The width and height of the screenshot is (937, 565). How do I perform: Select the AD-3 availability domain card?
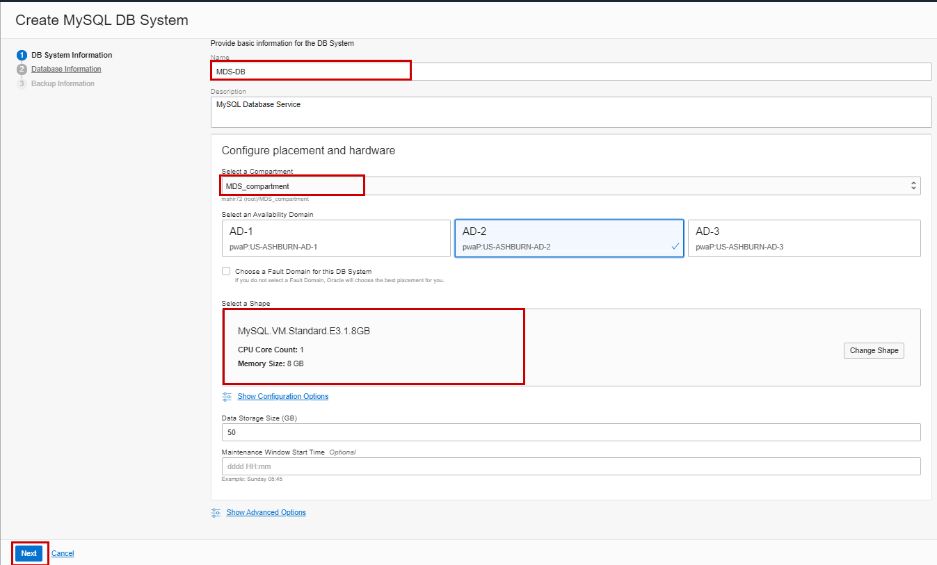[803, 238]
